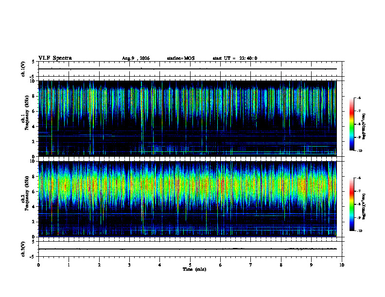Click the ch.3 voltage waveform trace panel
The width and height of the screenshot is (385, 297).
click(x=190, y=249)
